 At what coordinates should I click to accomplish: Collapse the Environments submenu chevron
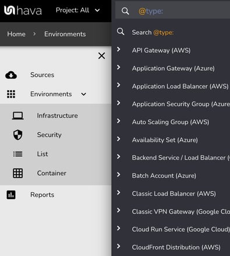pos(84,94)
